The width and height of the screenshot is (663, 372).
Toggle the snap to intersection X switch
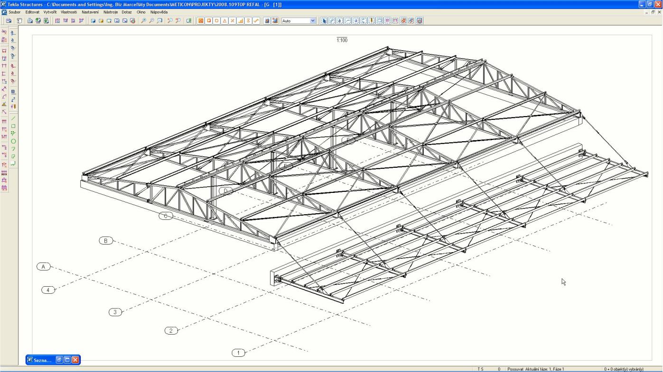(x=233, y=21)
